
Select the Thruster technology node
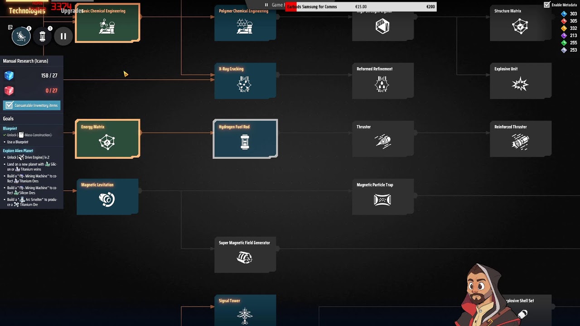tap(383, 139)
